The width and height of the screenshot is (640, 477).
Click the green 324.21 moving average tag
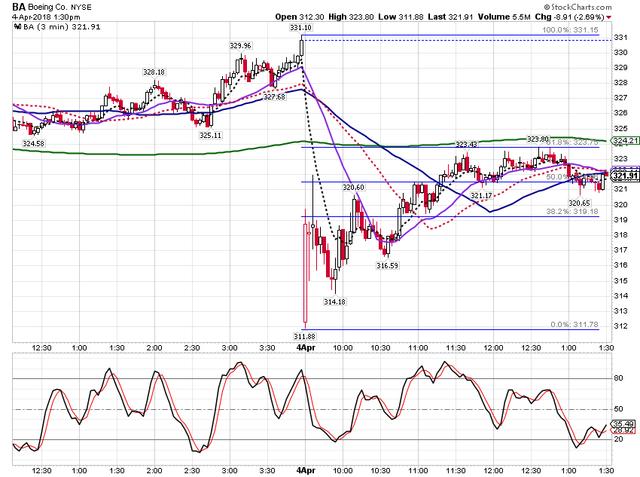pyautogui.click(x=625, y=140)
